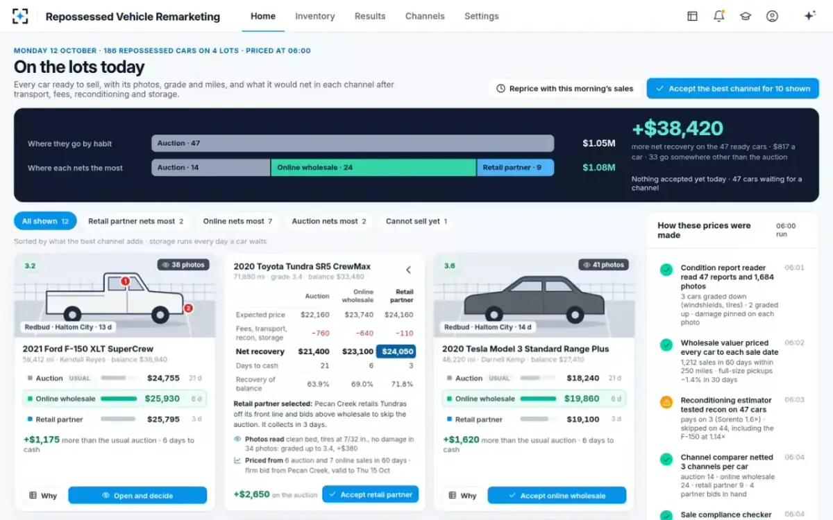Open the Ford F-150 truck illustration
Viewport: 833px width, 520px height.
coord(115,297)
